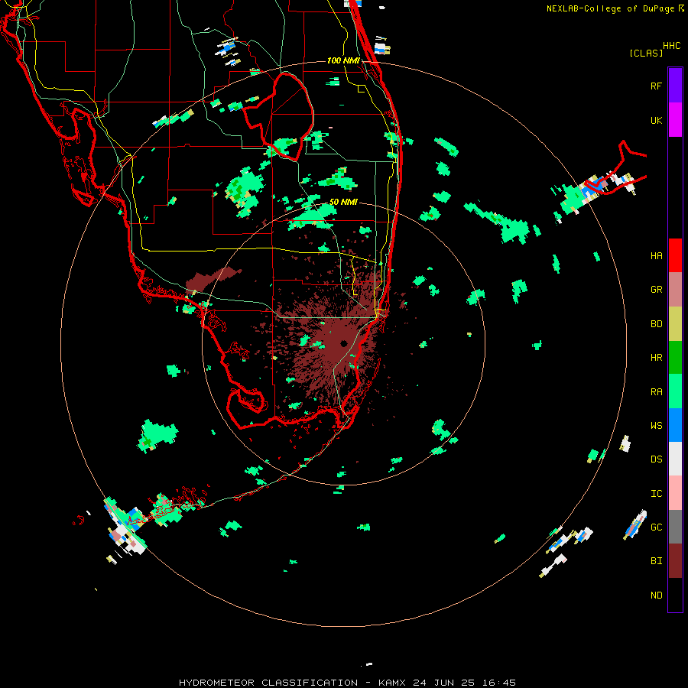688x688 pixels.
Task: Select the white DS legend color swatch
Action: (675, 459)
